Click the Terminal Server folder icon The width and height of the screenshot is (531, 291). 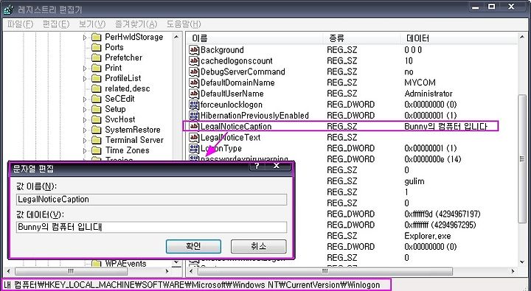97,140
